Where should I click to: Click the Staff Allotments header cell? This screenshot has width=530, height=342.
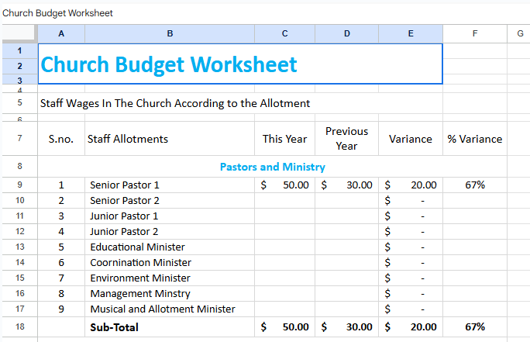click(170, 139)
